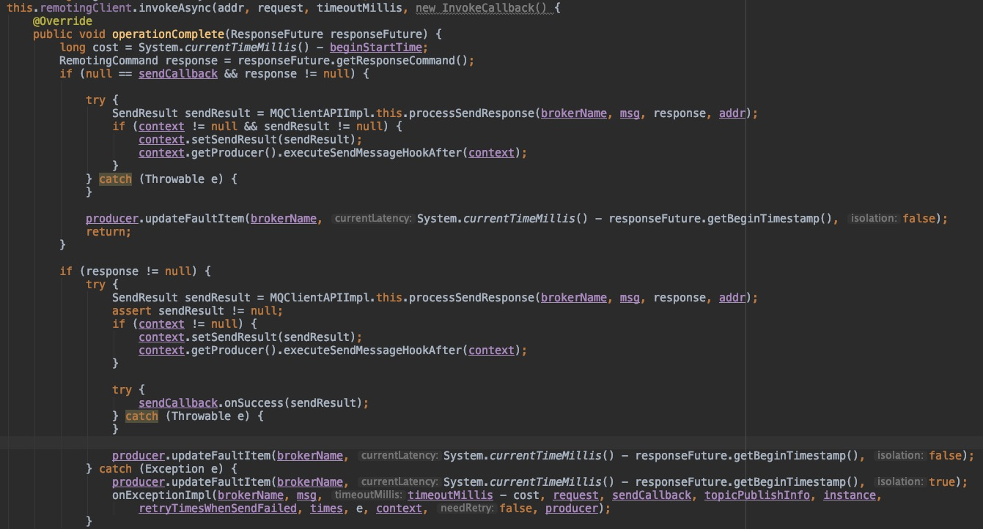This screenshot has height=529, width=983.
Task: Click the public keyword of operationComplete
Action: 53,34
